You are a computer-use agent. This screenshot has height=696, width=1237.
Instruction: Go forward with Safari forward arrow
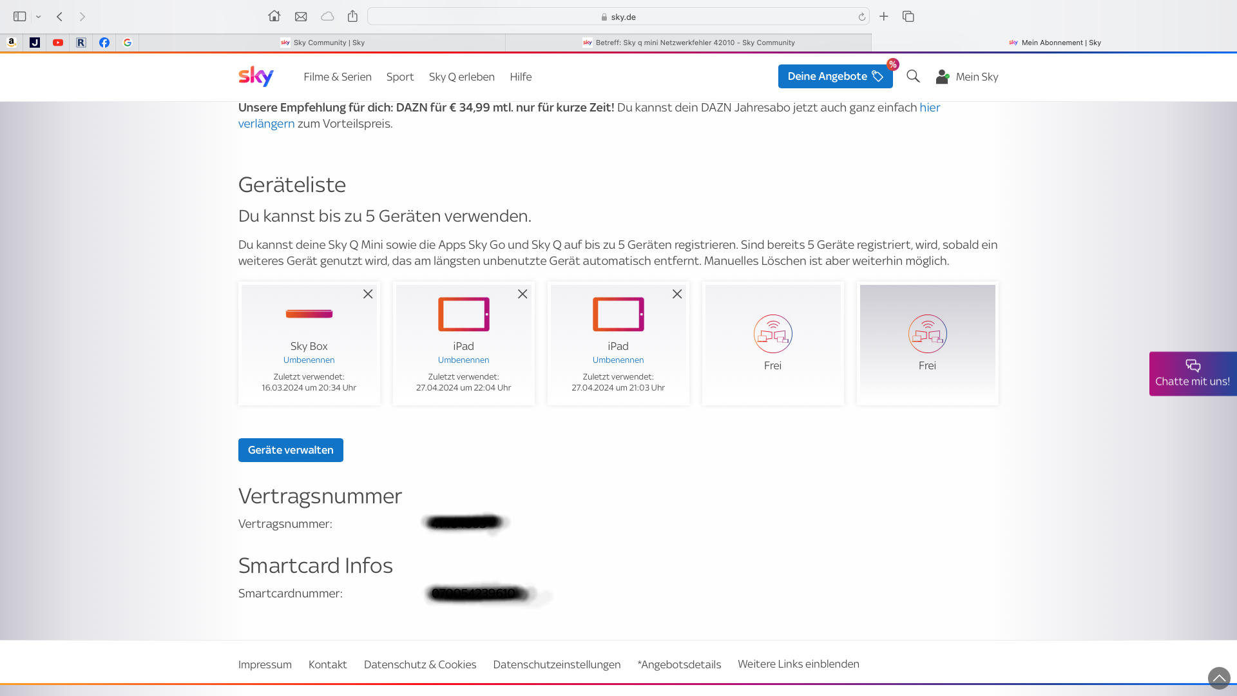coord(82,17)
